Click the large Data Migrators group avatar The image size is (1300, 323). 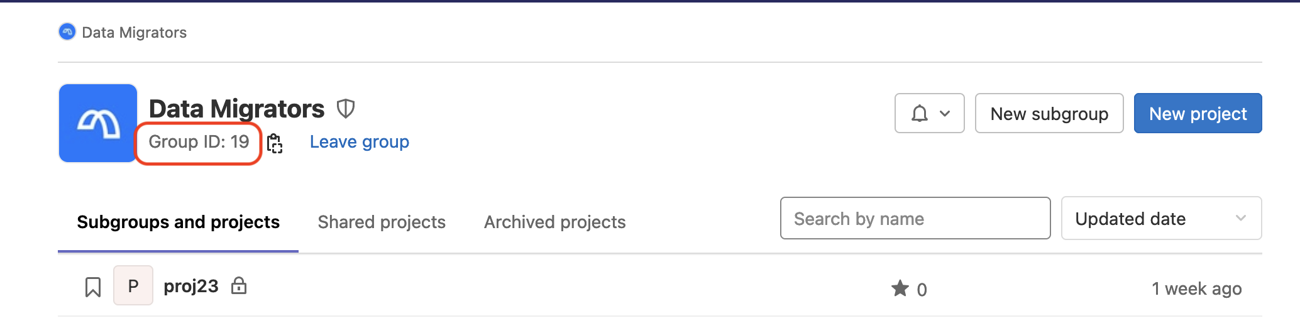pos(98,123)
